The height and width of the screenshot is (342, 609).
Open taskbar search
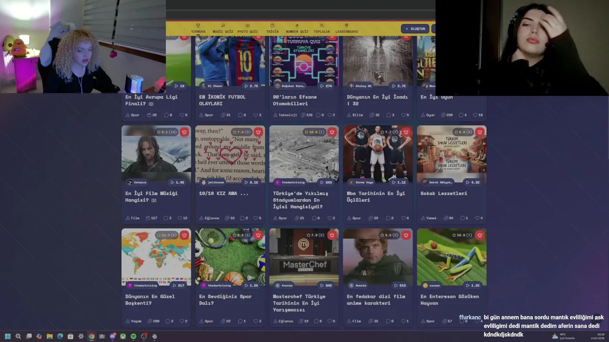[18, 336]
